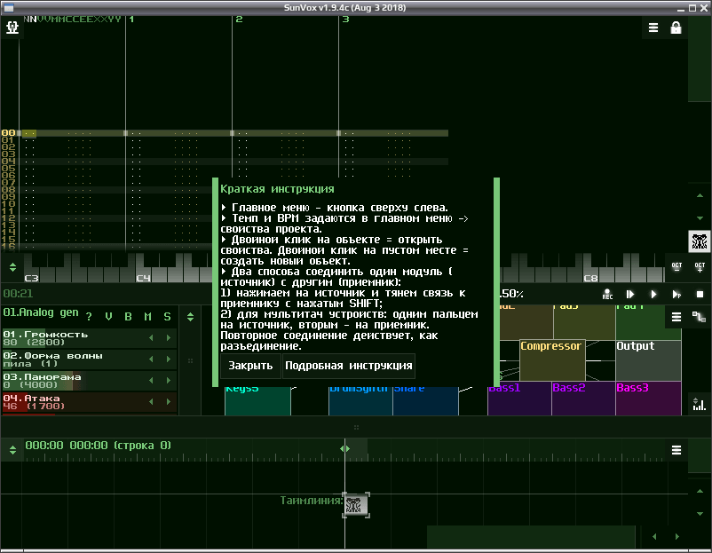Select the Bass3 module
This screenshot has height=553, width=712.
click(x=648, y=399)
